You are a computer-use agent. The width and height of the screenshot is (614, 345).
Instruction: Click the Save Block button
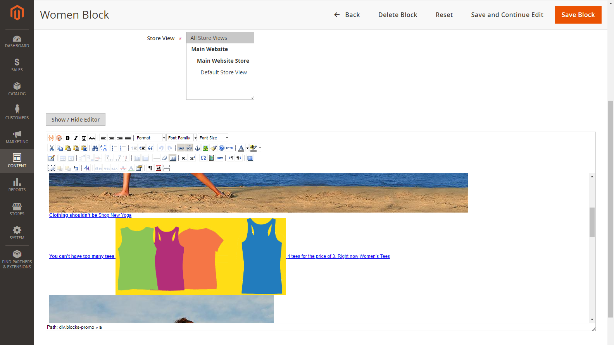[578, 15]
